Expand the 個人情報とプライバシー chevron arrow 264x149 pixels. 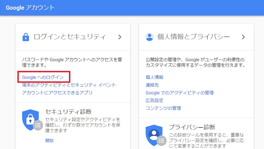click(243, 37)
